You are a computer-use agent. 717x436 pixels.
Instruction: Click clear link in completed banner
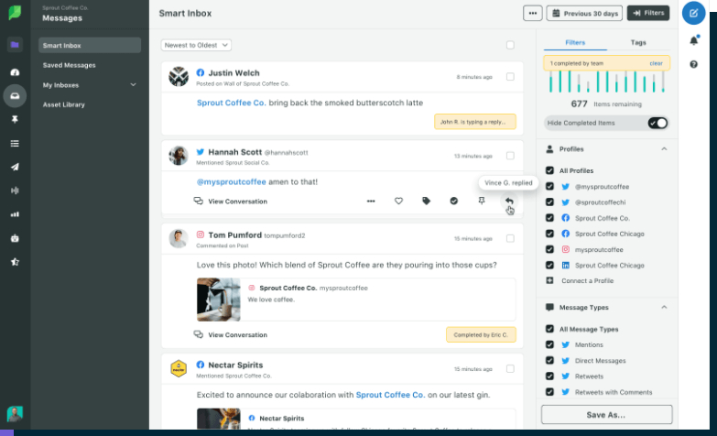coord(657,63)
